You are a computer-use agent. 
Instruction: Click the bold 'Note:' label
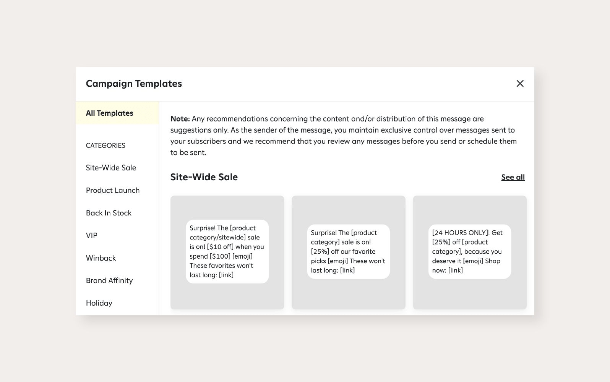pyautogui.click(x=180, y=119)
